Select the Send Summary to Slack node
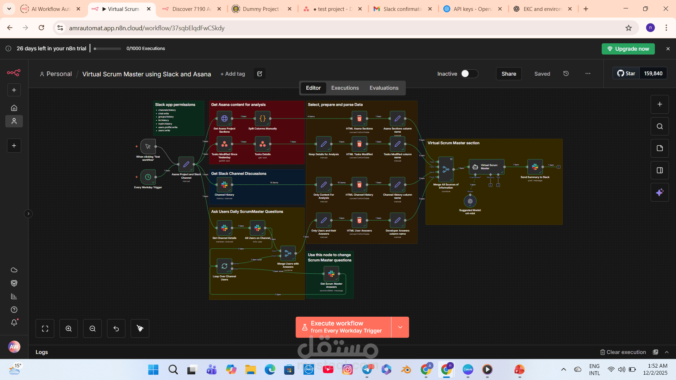The image size is (676, 380). tap(535, 167)
